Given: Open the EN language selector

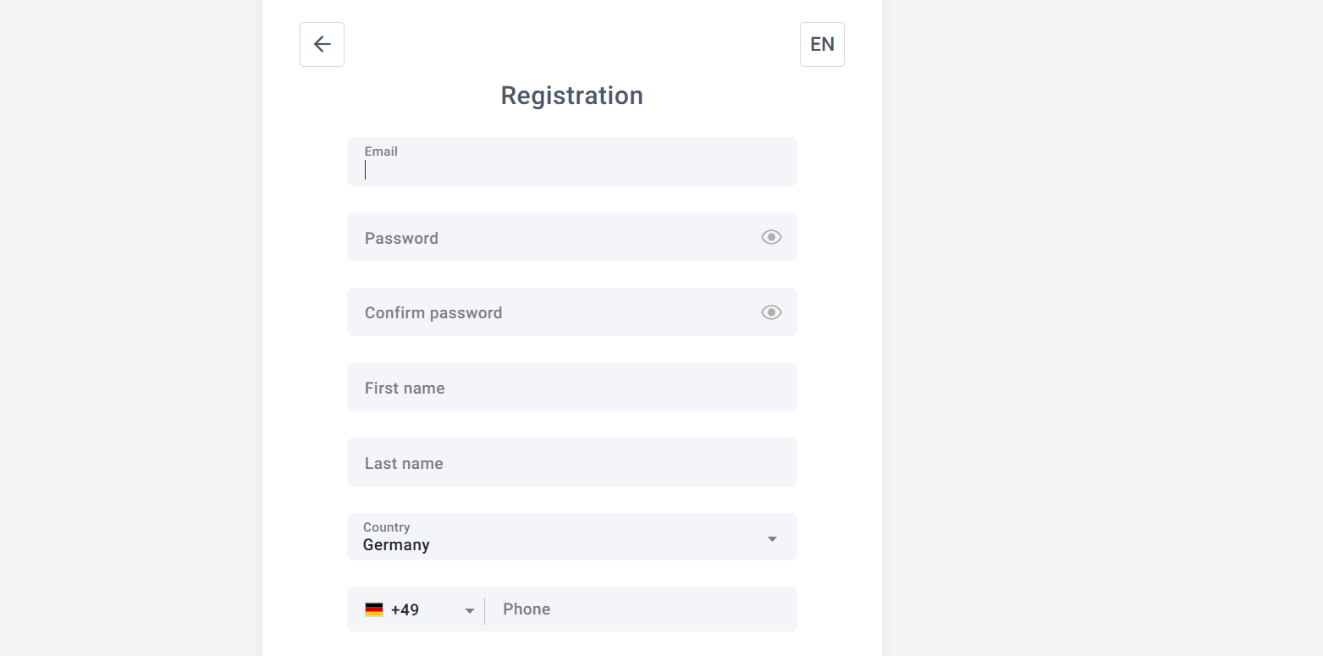Looking at the screenshot, I should tap(822, 44).
